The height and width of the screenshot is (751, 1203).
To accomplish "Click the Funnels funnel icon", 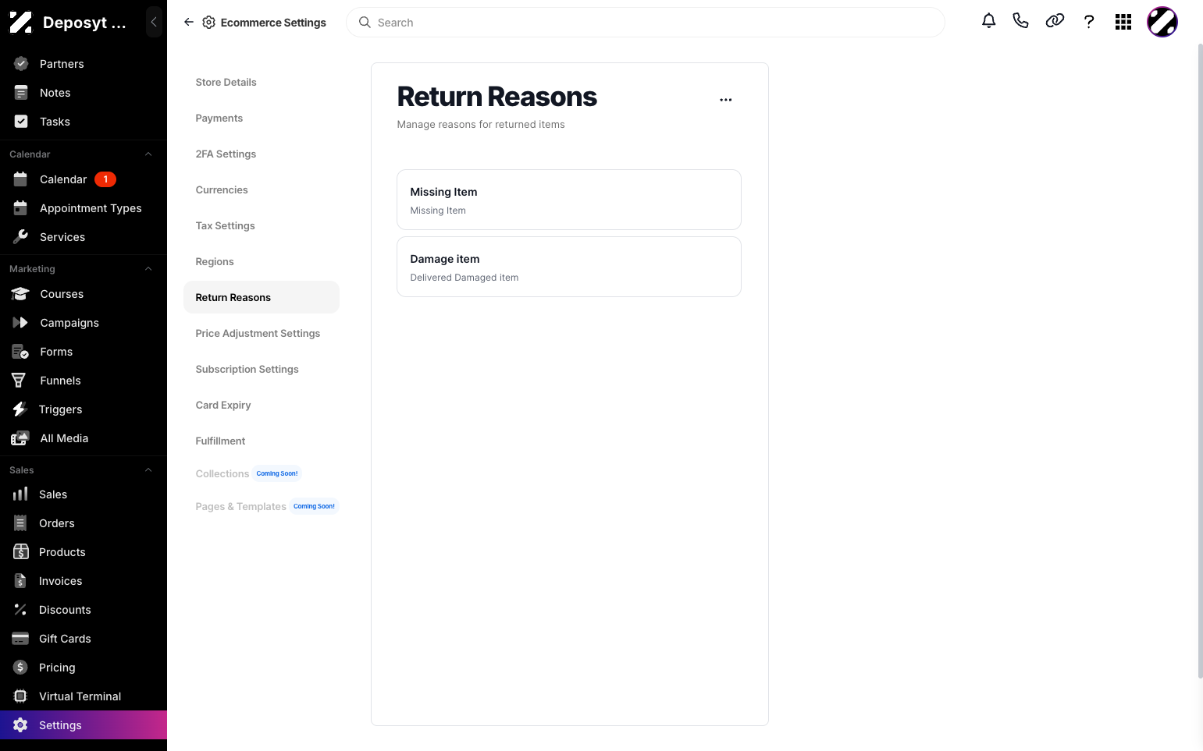I will (x=19, y=381).
